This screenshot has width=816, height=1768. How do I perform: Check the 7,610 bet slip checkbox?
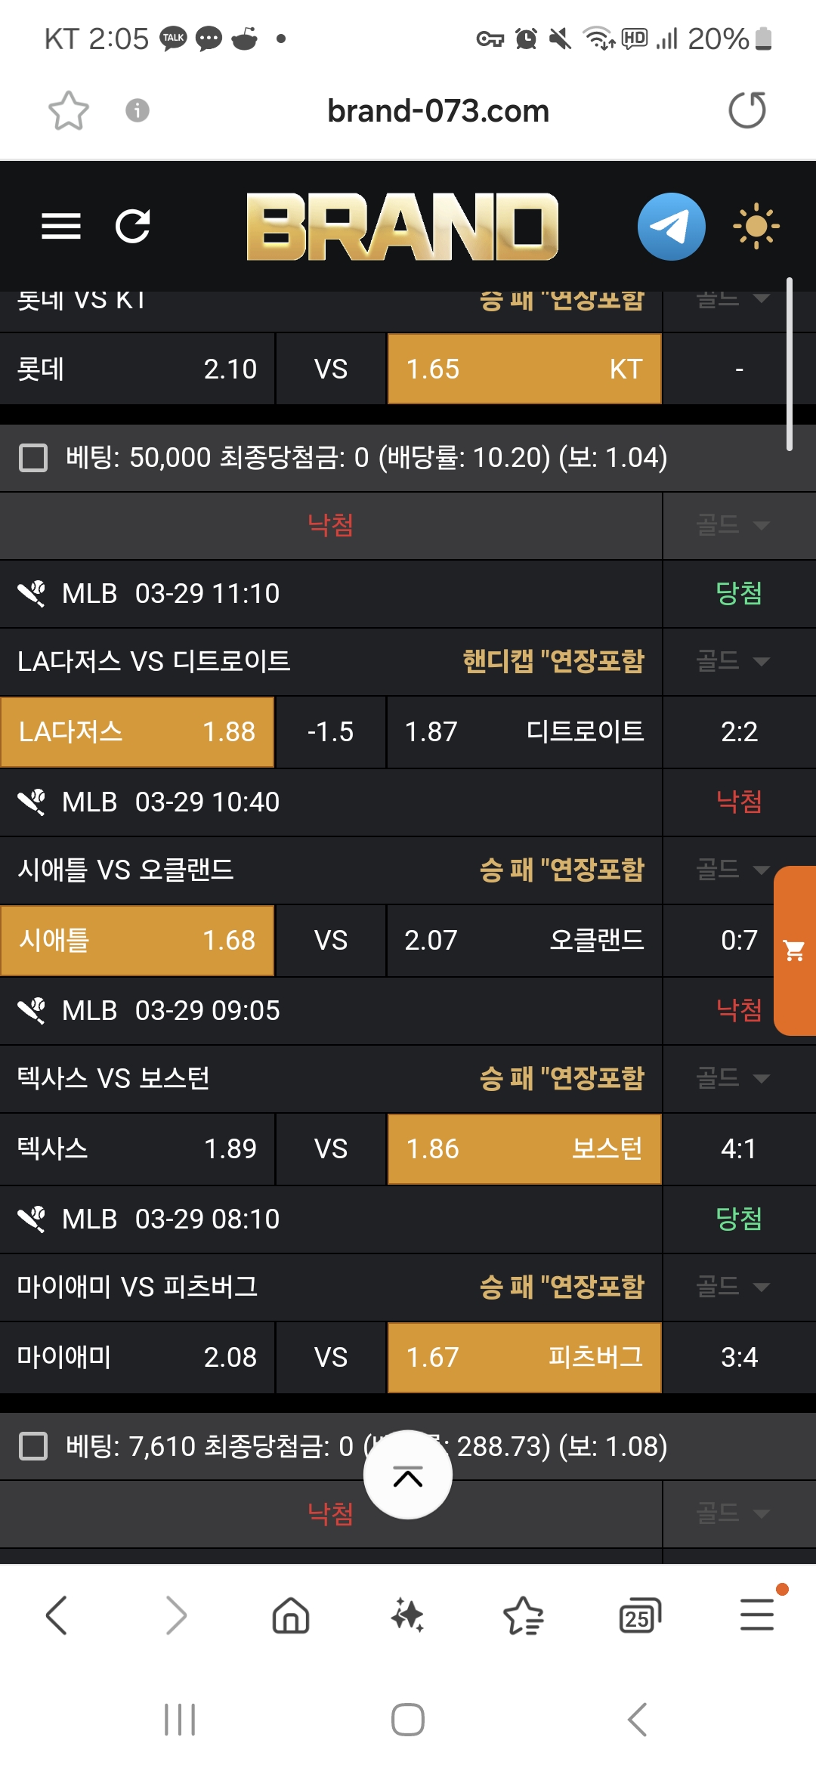tap(33, 1446)
